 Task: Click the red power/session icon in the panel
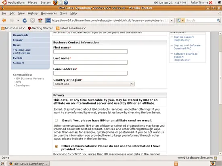pos(211,2)
